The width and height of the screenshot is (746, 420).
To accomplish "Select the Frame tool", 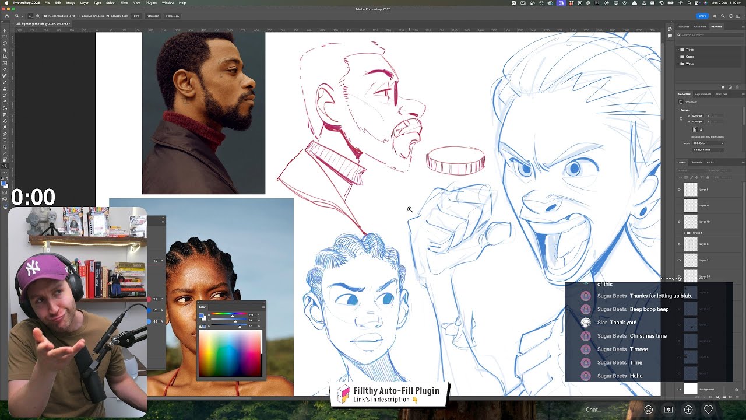I will [5, 62].
